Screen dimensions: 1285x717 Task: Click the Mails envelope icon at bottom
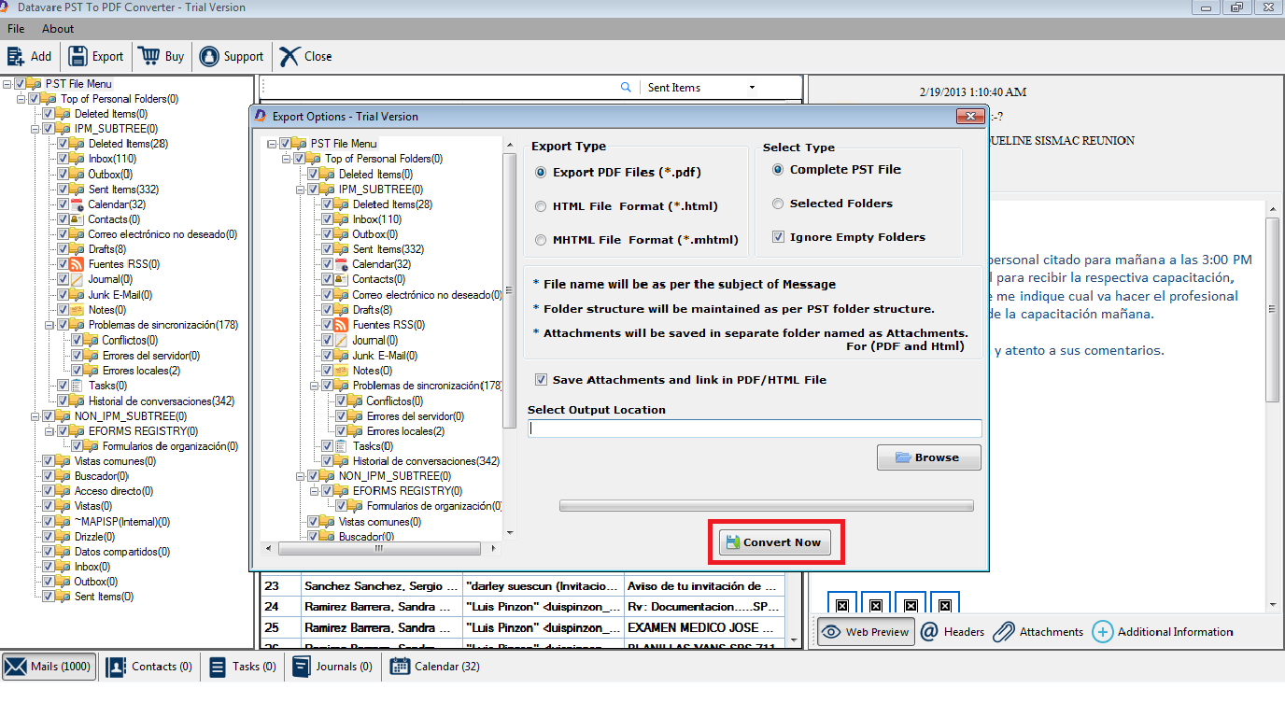pos(15,667)
